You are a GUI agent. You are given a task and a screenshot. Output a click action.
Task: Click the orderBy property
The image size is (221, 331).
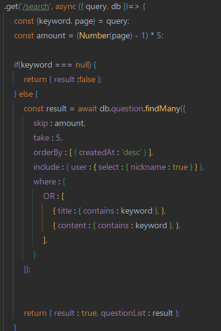48,153
